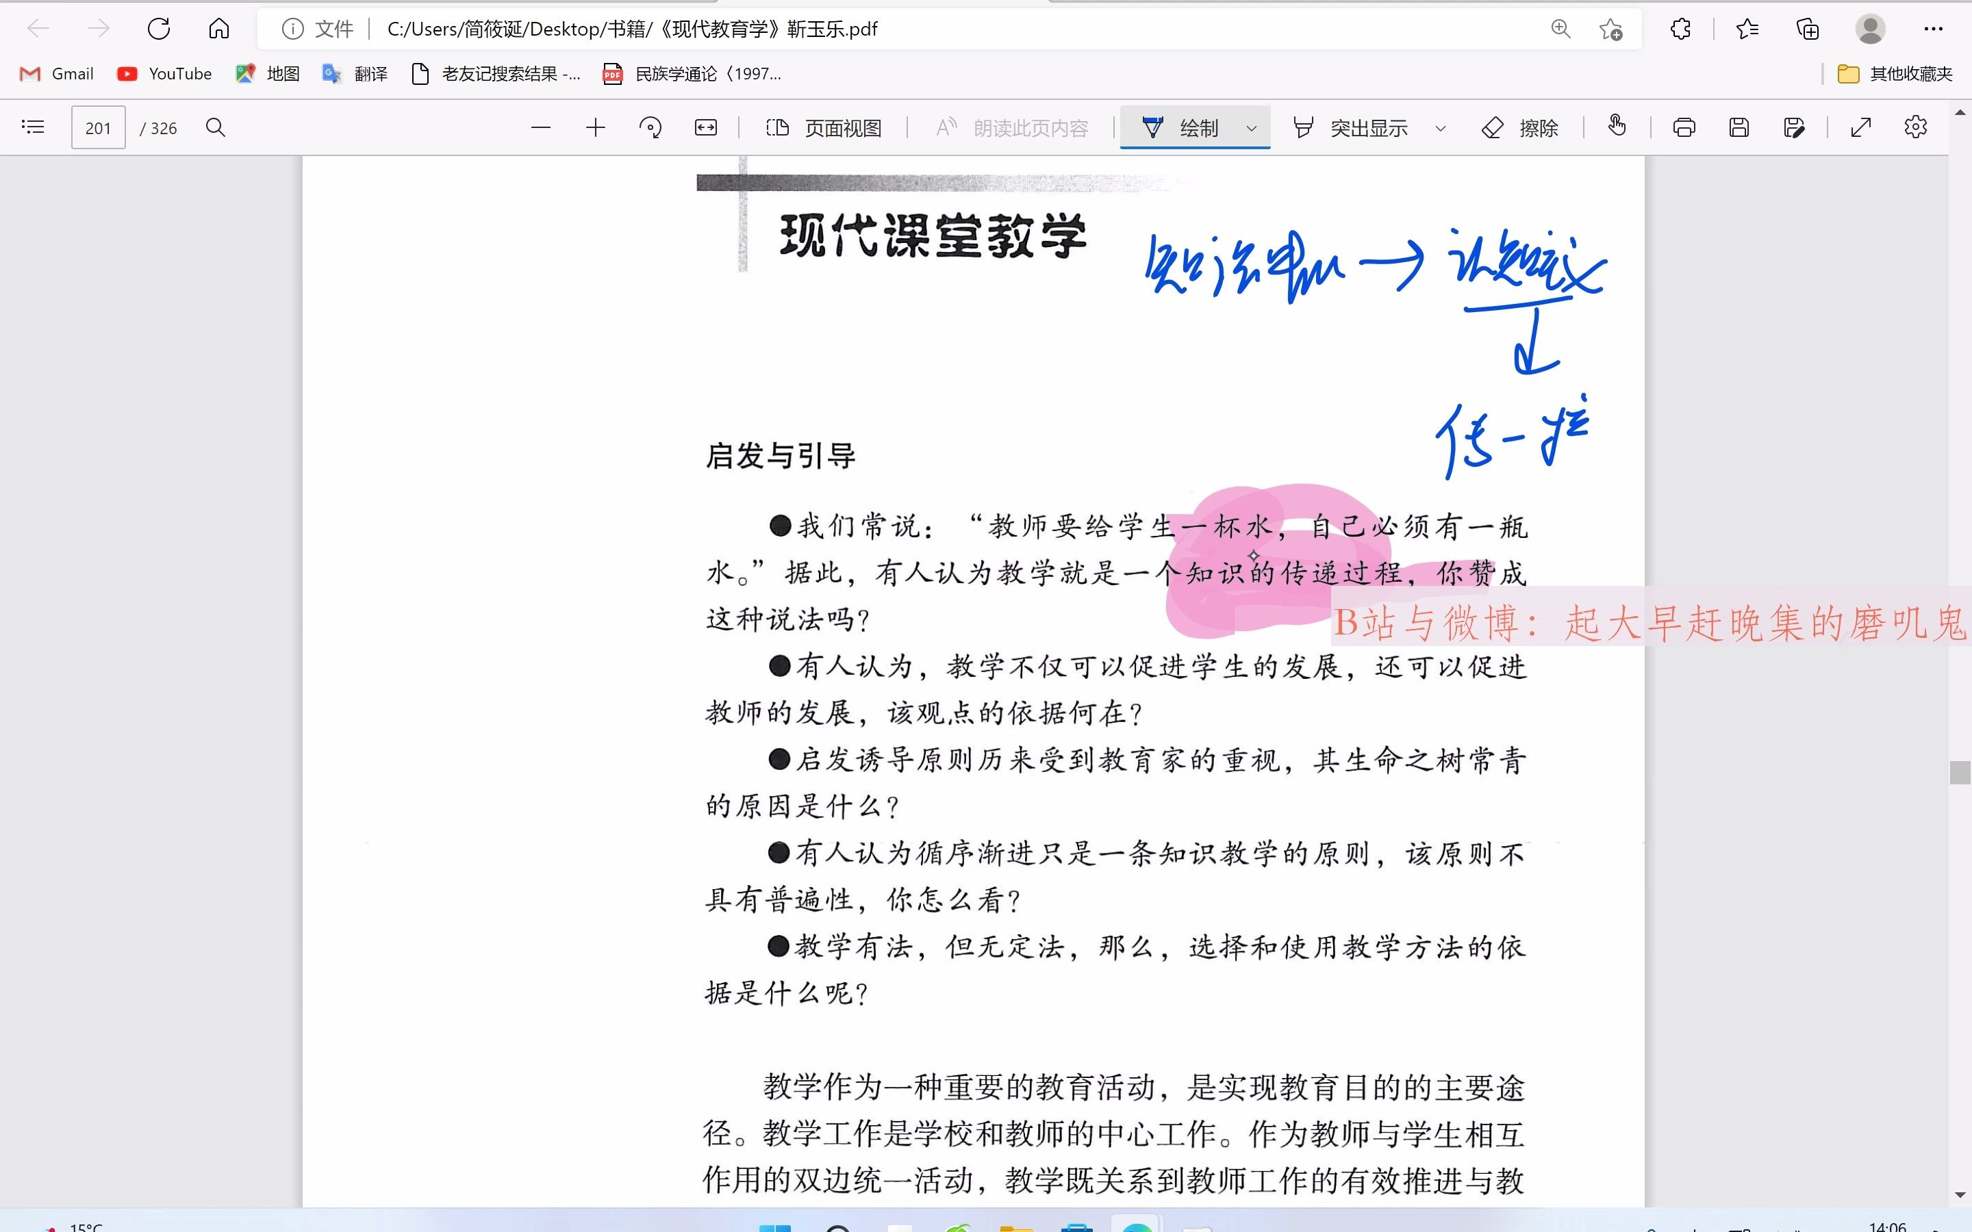The width and height of the screenshot is (1972, 1232).
Task: Expand the 绘制 pen options dropdown
Action: click(x=1252, y=128)
